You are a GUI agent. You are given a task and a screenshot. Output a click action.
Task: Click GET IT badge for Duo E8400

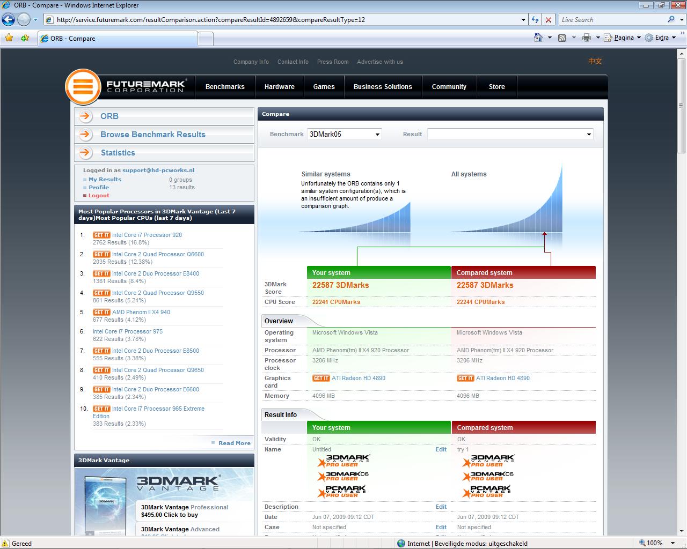click(101, 273)
